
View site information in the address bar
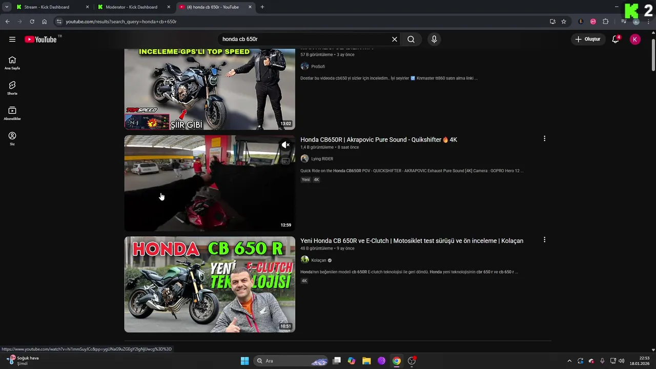click(59, 22)
